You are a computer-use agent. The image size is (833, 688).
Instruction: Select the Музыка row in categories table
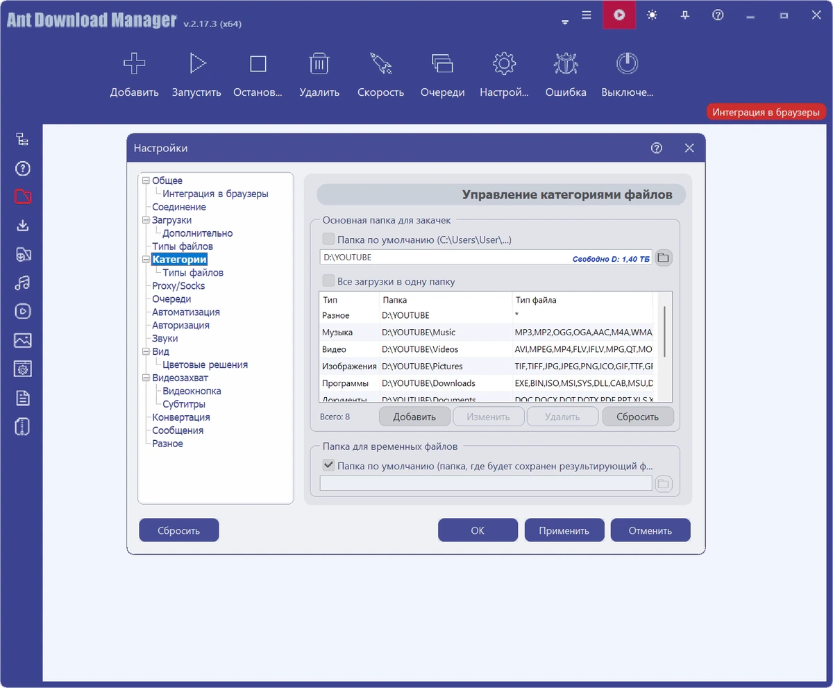click(486, 333)
